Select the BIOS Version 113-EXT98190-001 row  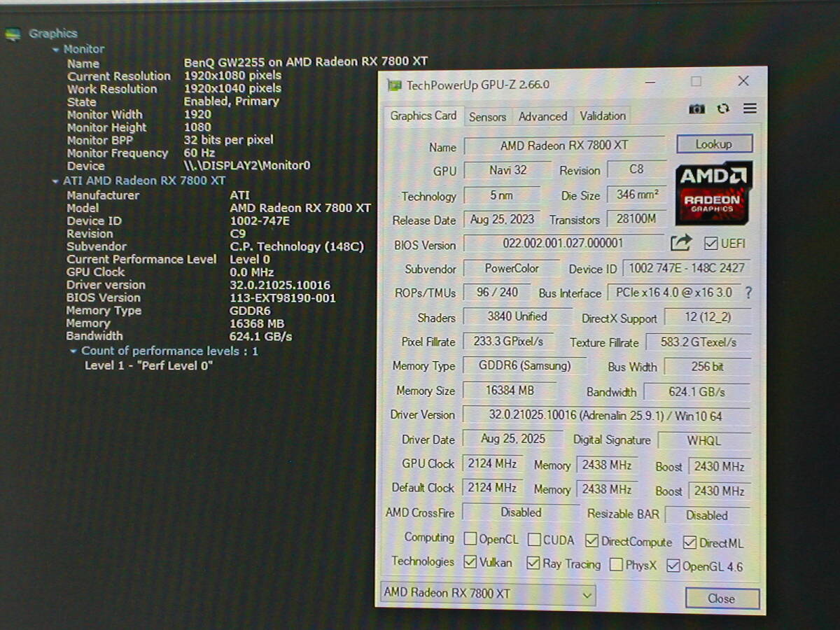[x=201, y=298]
